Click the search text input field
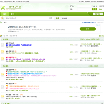 (27, 18)
